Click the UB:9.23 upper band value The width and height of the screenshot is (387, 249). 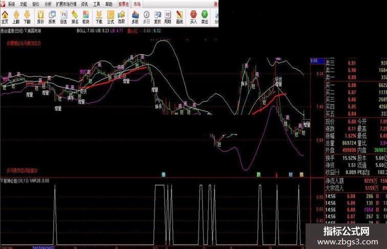pyautogui.click(x=102, y=31)
